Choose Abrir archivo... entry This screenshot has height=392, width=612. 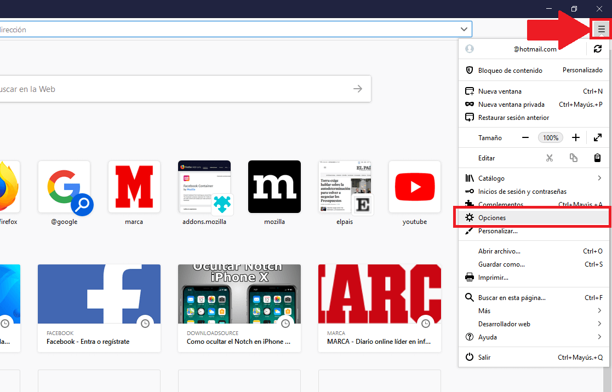[x=534, y=251]
